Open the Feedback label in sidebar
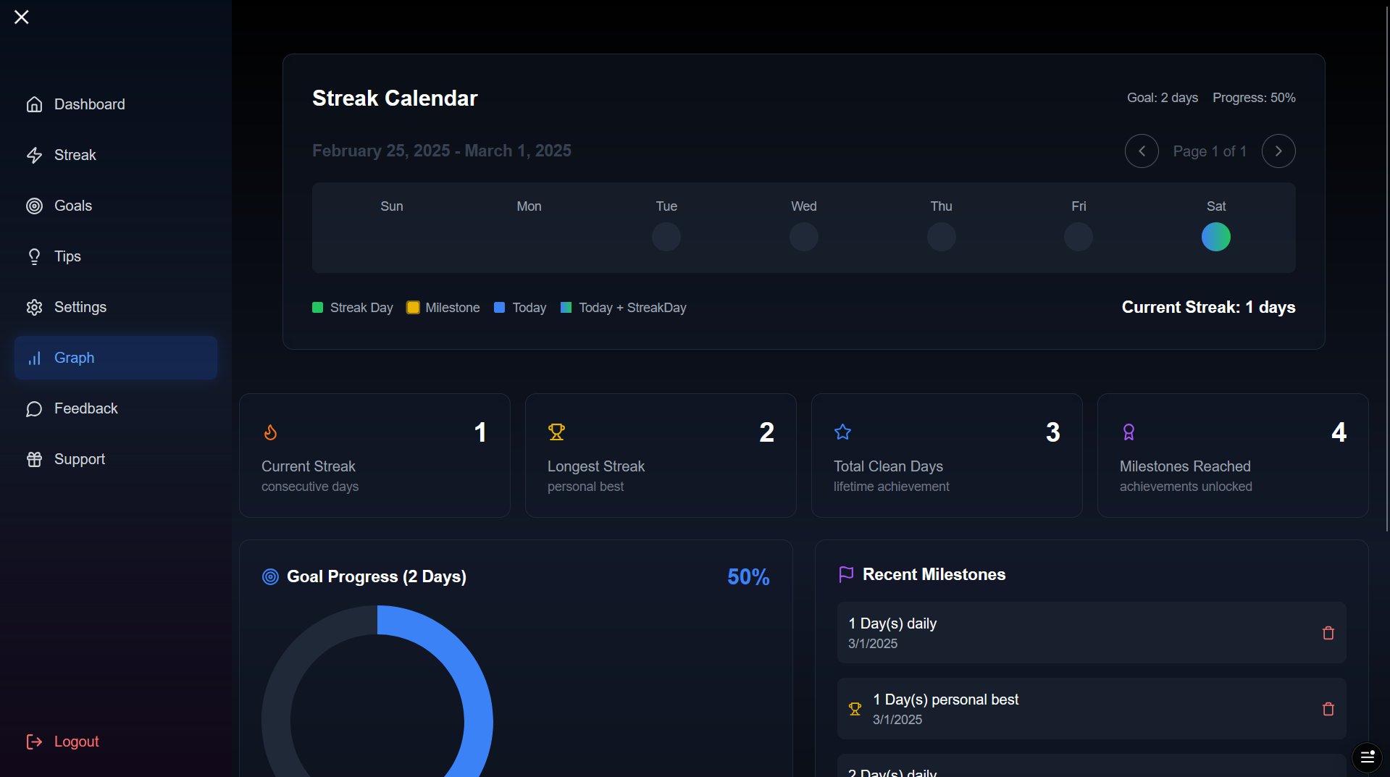The image size is (1390, 777). coord(86,408)
